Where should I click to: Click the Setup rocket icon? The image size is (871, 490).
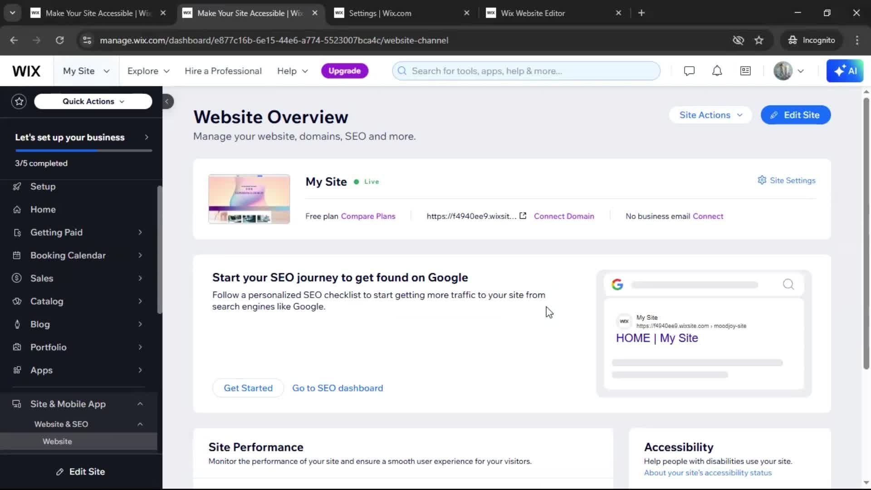click(x=17, y=186)
